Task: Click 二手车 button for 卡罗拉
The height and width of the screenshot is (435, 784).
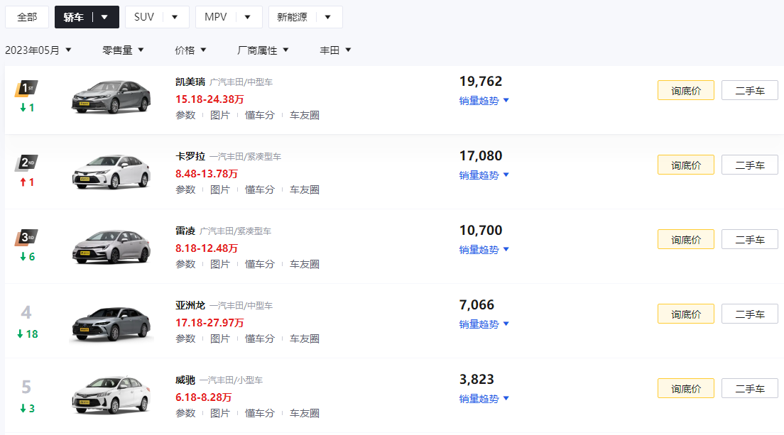Action: (x=749, y=165)
